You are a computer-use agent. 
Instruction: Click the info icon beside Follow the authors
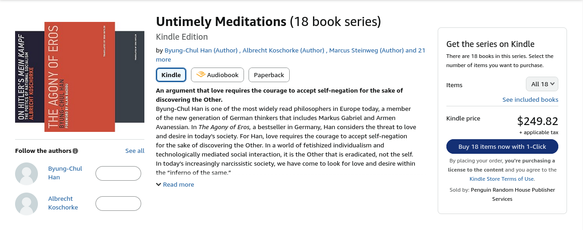click(x=75, y=151)
